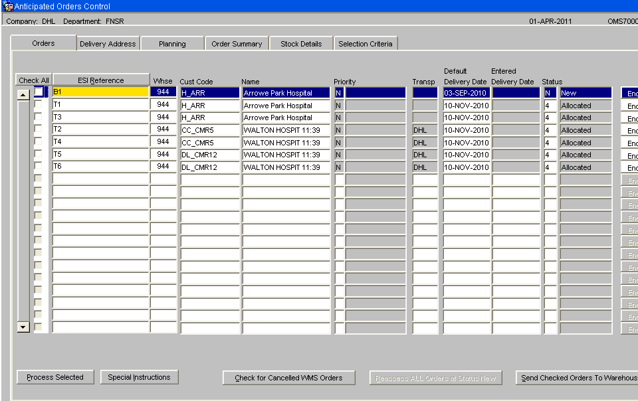Select the T2 ESI Reference field
The height and width of the screenshot is (401, 638).
click(100, 129)
